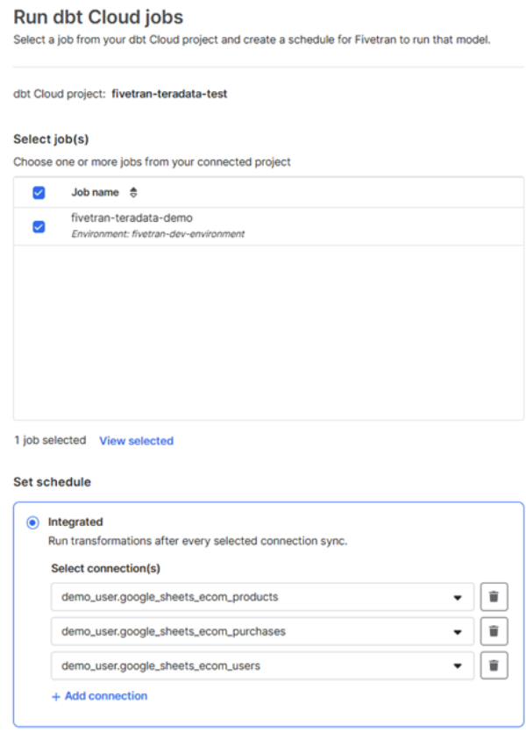
Task: Click the Select connection(s) label
Action: click(x=103, y=568)
